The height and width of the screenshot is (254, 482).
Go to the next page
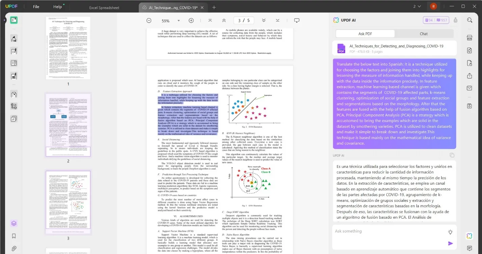264,21
